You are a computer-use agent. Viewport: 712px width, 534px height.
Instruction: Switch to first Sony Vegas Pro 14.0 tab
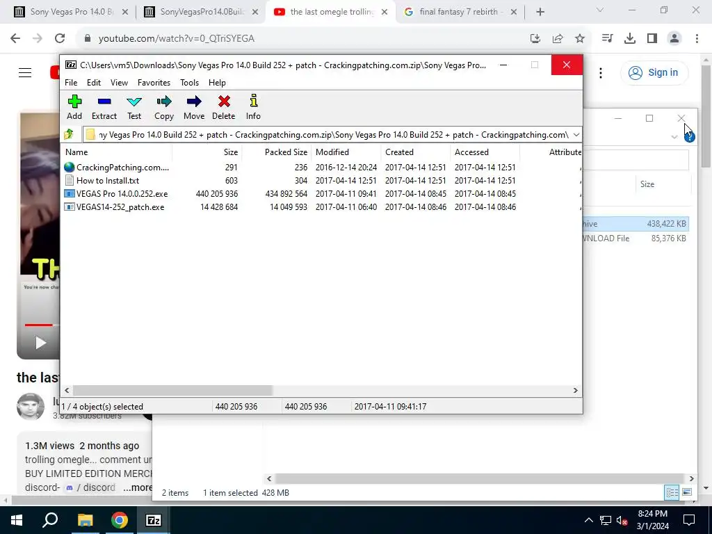tap(72, 12)
